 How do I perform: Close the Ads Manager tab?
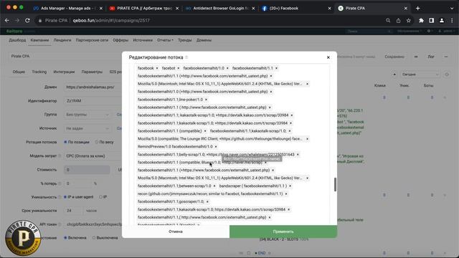coord(101,9)
